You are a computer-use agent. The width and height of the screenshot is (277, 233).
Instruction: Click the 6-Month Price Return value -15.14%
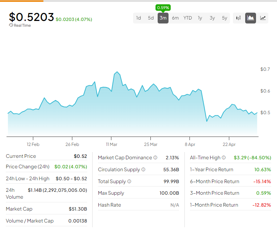[262, 181]
